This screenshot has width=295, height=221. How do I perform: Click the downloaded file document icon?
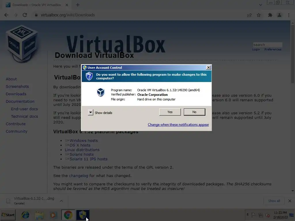(8, 201)
